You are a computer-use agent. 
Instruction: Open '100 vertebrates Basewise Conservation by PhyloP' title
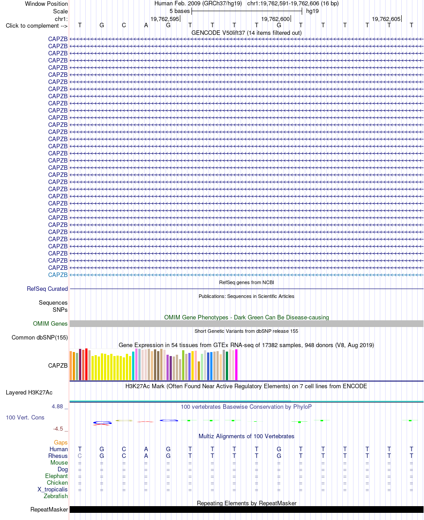pyautogui.click(x=246, y=407)
